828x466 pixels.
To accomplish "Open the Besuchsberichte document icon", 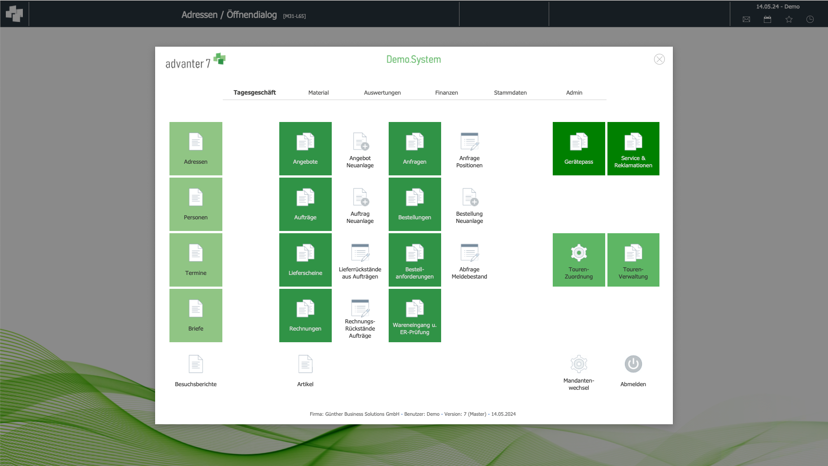I will [195, 364].
